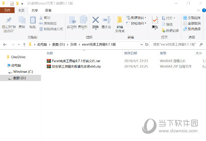Open the New item menu
This screenshot has width=206, height=141.
coord(136,18)
